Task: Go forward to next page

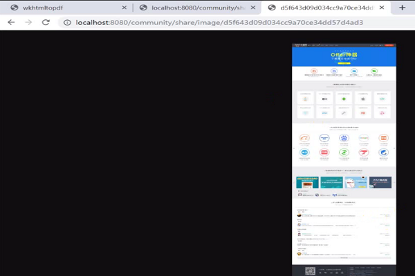Action: (28, 23)
